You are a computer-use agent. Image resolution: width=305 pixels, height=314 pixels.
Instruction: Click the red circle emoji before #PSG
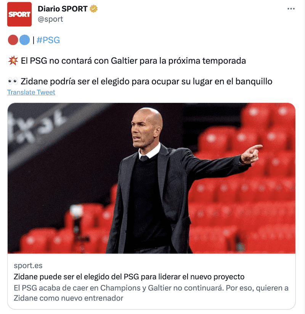tap(13, 40)
